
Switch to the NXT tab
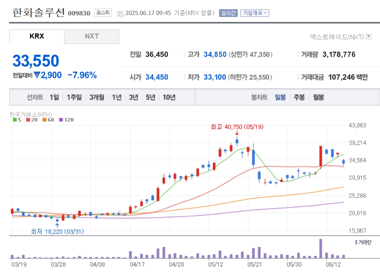[x=91, y=36]
